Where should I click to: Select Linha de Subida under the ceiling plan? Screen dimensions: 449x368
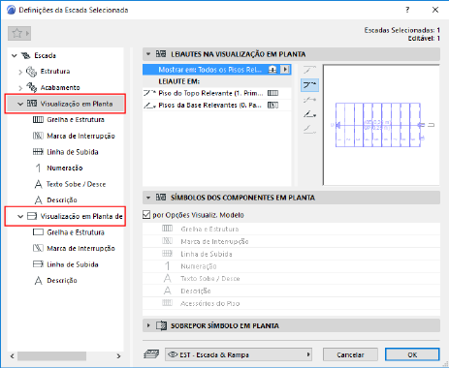click(x=73, y=264)
